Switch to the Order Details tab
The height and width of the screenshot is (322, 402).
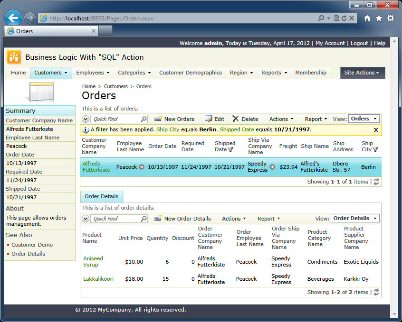102,196
